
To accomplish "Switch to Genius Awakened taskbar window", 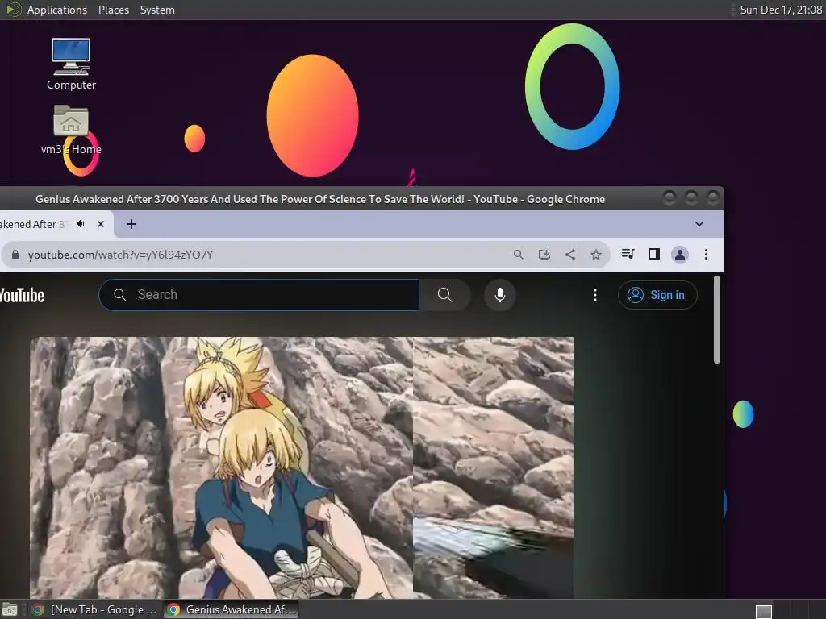I will pyautogui.click(x=232, y=609).
